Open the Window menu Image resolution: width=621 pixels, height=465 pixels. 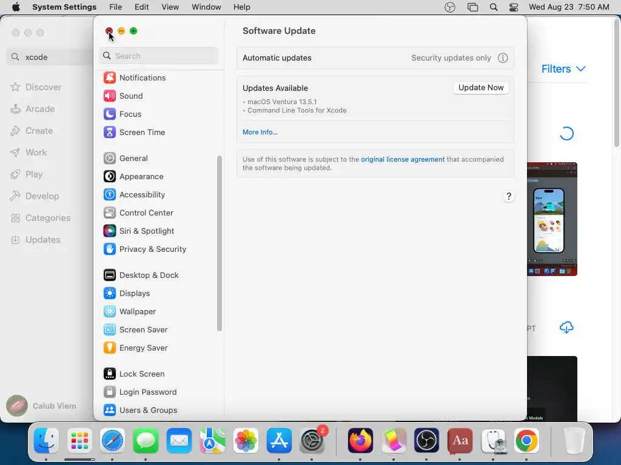[x=206, y=7]
